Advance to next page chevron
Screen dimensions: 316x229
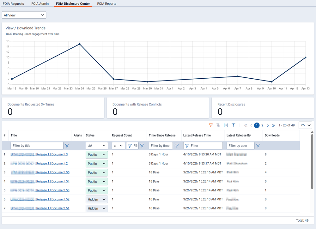[267, 125]
